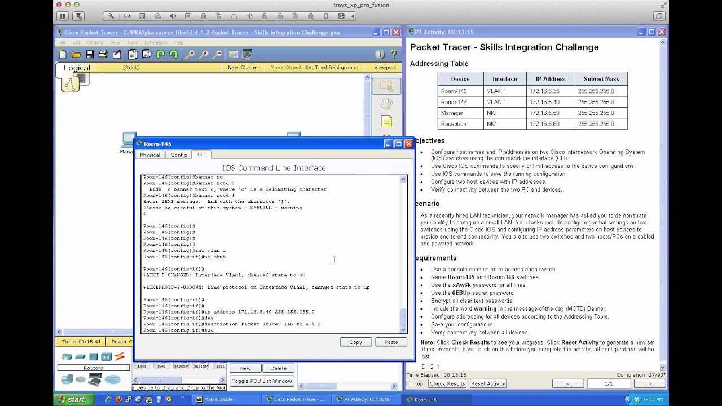This screenshot has width=722, height=406.
Task: Click Delete scenario button
Action: click(278, 368)
